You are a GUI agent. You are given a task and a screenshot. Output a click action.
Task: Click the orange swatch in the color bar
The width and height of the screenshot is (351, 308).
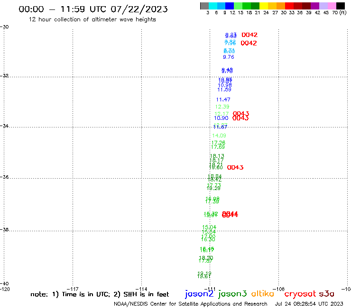tap(281, 6)
